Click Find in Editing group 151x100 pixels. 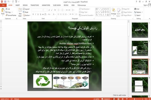[x=137, y=9]
